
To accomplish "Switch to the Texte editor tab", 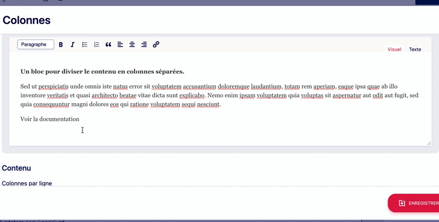I will coord(415,49).
